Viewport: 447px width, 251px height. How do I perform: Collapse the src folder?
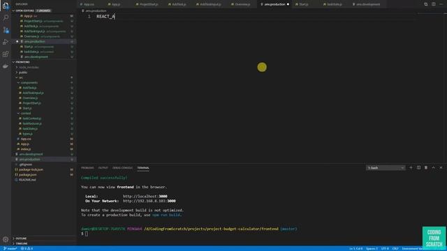[x=17, y=77]
